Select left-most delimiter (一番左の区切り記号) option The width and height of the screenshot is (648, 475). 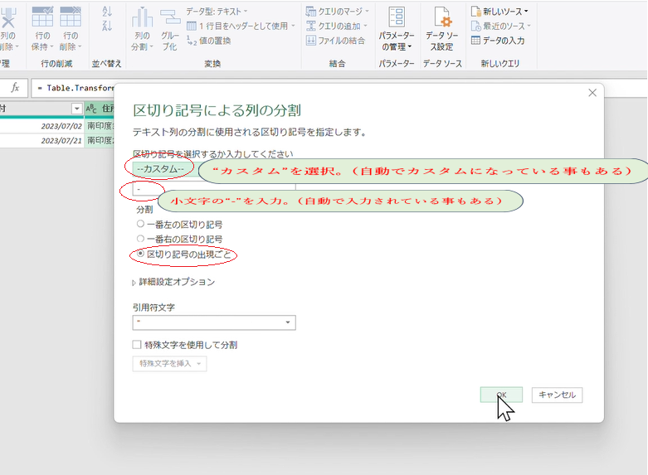tap(179, 225)
